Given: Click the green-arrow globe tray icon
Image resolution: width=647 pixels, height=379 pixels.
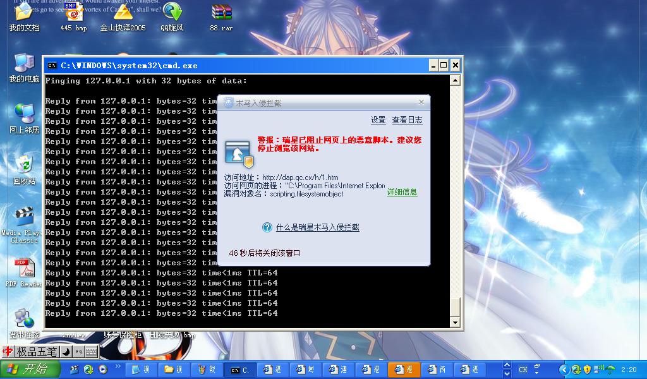Looking at the screenshot, I should click(576, 370).
